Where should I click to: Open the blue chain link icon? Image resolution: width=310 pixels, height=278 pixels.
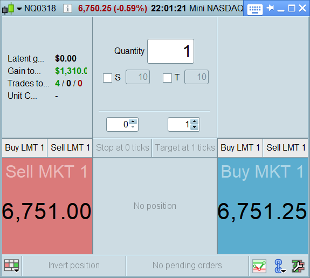[280, 266]
